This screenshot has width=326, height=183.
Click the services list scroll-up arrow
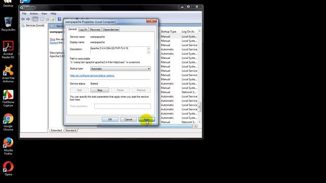pyautogui.click(x=199, y=31)
